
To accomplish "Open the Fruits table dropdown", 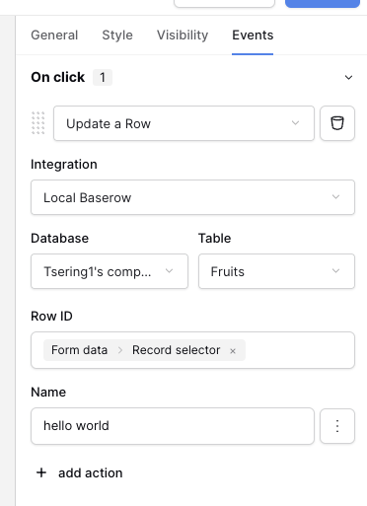I will pyautogui.click(x=276, y=271).
